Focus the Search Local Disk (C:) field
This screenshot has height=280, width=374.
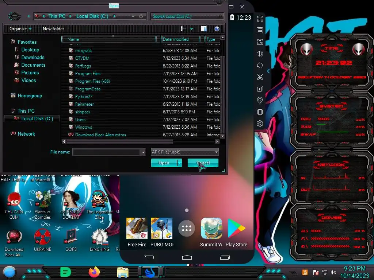click(x=187, y=16)
